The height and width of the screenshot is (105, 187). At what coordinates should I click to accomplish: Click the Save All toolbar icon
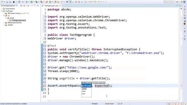point(10,2)
